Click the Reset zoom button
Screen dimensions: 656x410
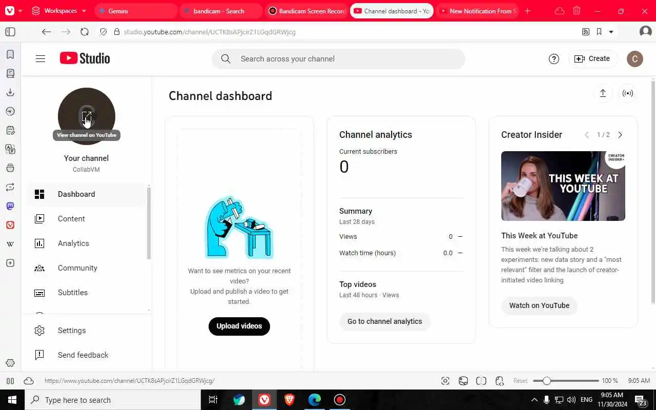[x=520, y=381]
